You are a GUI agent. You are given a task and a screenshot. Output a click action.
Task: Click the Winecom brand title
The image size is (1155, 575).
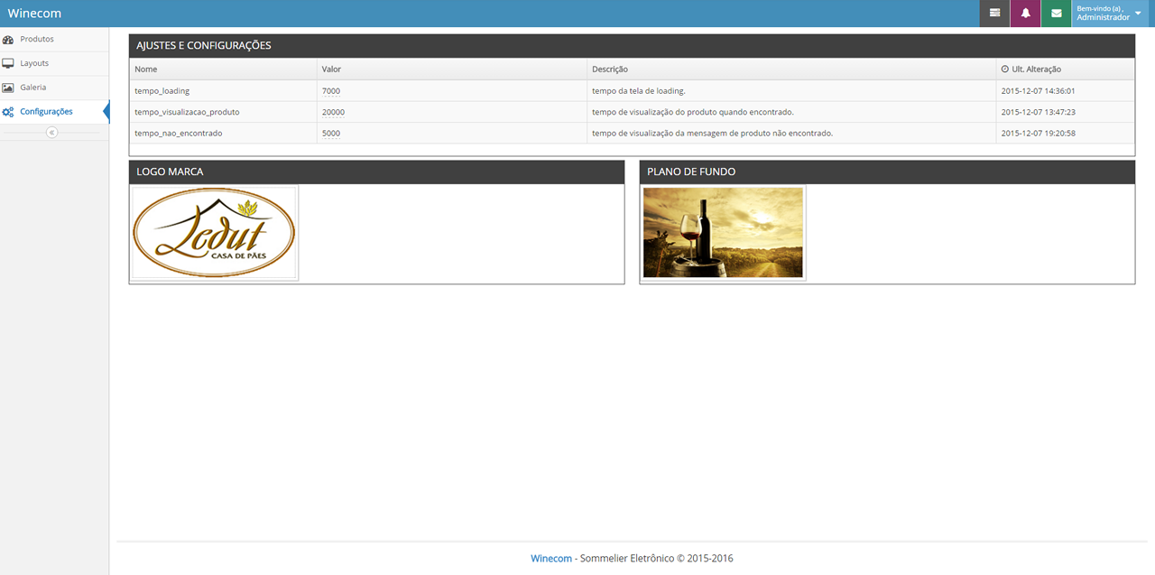click(x=34, y=14)
